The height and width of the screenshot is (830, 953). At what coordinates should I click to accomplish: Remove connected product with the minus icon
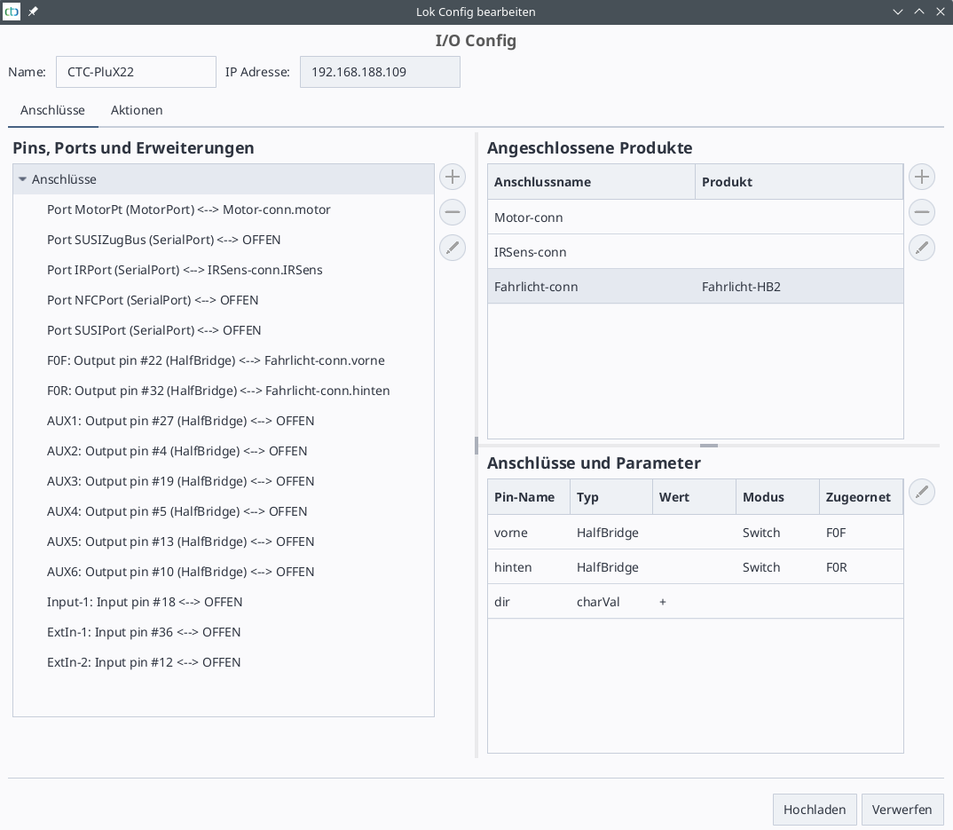click(922, 212)
